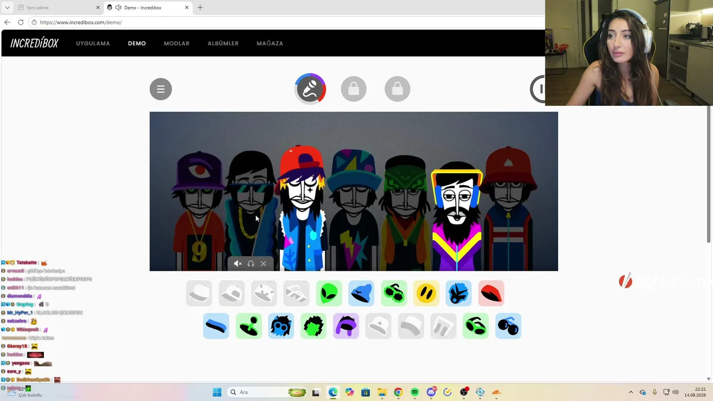Choose the blue furry monster sound icon

pyautogui.click(x=281, y=326)
